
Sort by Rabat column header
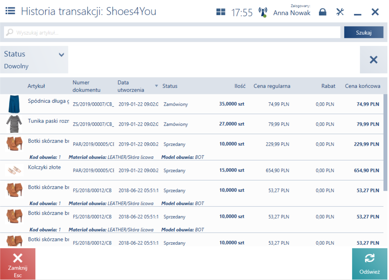click(328, 86)
